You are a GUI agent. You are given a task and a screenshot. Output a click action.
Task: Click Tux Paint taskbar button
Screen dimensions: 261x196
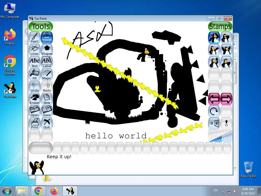[x=70, y=191]
